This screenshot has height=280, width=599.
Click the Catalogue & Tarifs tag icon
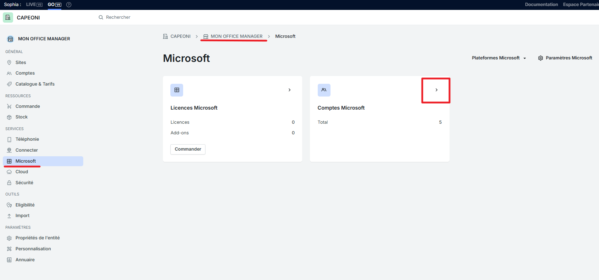pos(9,84)
